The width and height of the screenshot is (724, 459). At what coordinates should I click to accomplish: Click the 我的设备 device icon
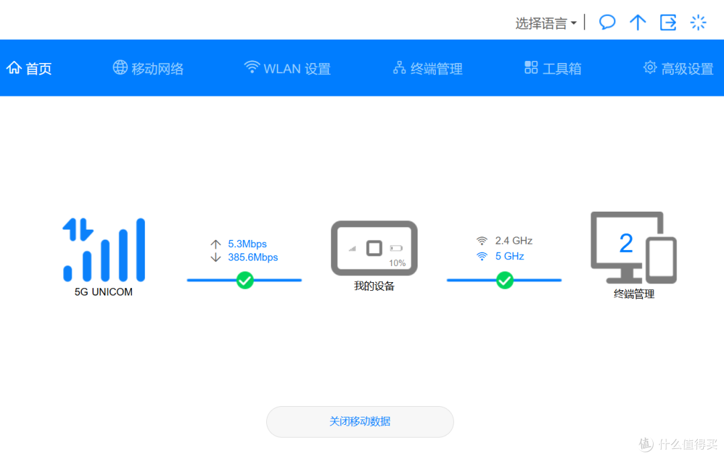[x=374, y=248]
